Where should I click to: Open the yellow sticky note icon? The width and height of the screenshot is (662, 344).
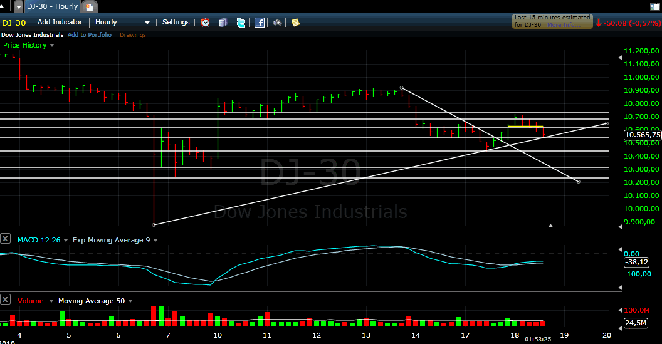point(295,23)
